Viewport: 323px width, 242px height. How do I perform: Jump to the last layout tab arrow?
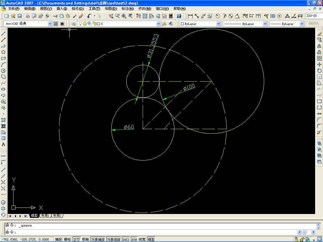26,216
